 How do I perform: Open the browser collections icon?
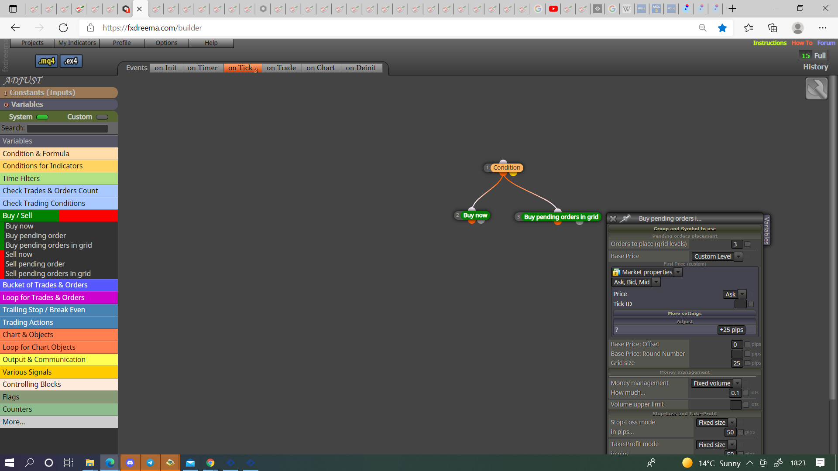coord(773,28)
